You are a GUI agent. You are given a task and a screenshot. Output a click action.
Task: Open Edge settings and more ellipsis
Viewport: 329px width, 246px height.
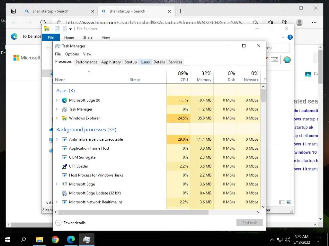click(314, 22)
